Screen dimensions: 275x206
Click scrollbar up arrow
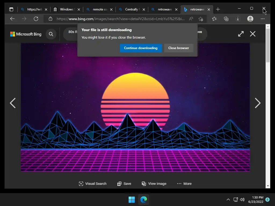pos(268,27)
